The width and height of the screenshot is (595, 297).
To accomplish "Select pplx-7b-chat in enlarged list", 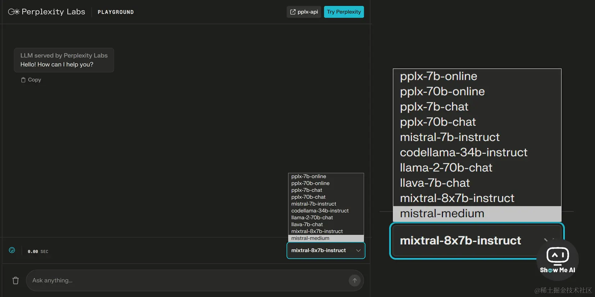I will 477,107.
